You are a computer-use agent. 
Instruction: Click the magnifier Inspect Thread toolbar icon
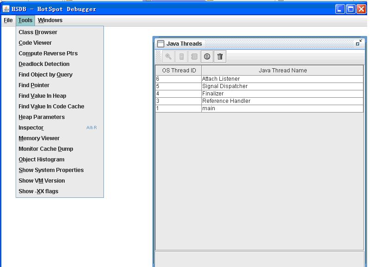pos(169,57)
